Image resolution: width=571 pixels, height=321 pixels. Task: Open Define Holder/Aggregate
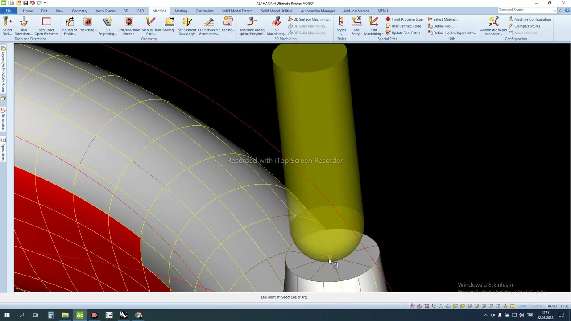451,33
